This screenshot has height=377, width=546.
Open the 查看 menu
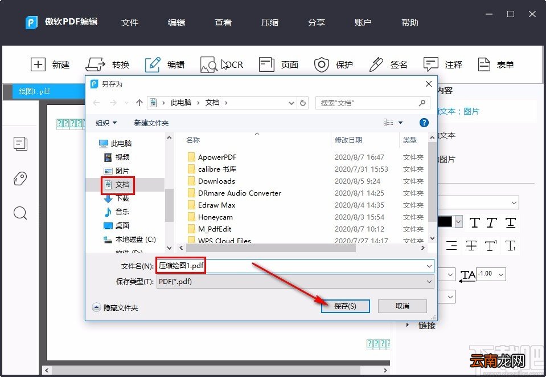[223, 23]
